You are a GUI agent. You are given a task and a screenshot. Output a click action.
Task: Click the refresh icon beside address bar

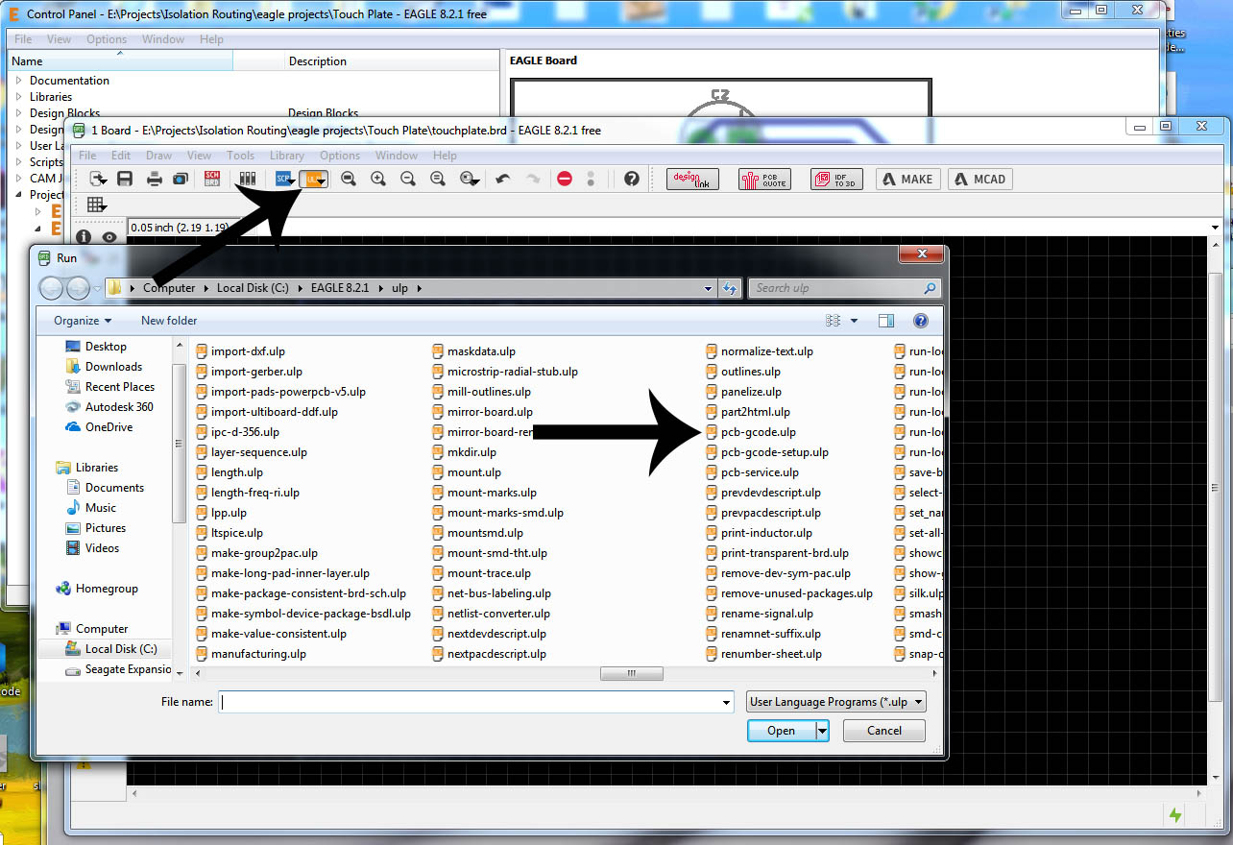pyautogui.click(x=730, y=288)
